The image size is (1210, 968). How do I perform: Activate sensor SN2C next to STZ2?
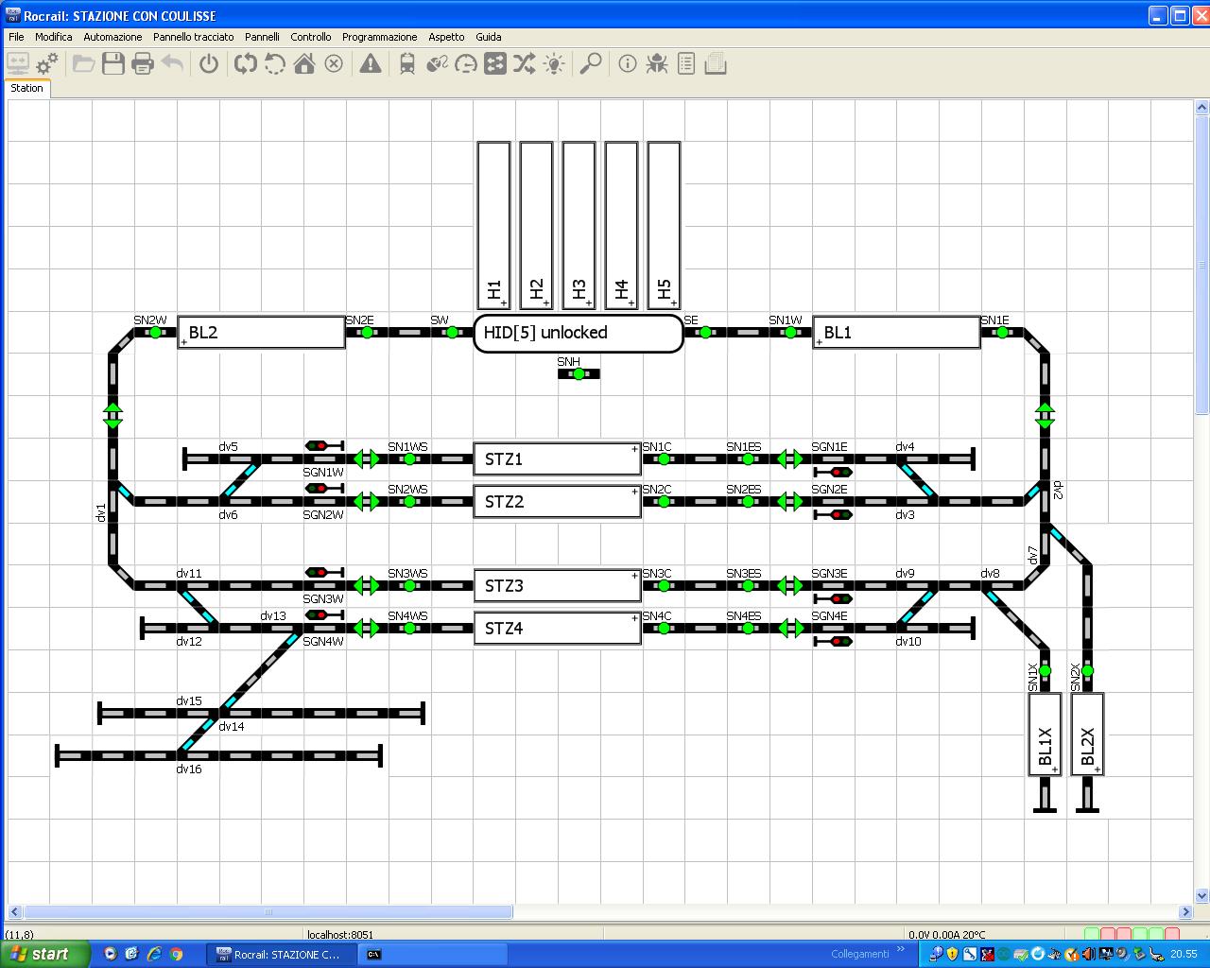click(664, 502)
